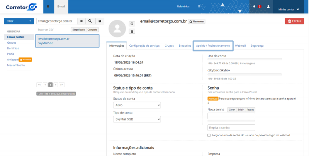Clear the search field with X icon
Screen dimensions: 309x156
[81, 21]
